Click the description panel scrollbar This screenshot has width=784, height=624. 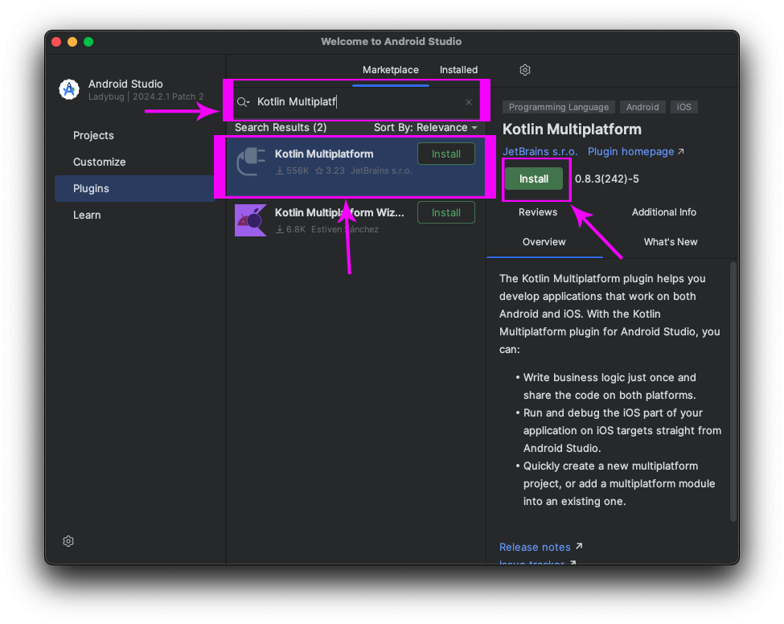[x=733, y=392]
